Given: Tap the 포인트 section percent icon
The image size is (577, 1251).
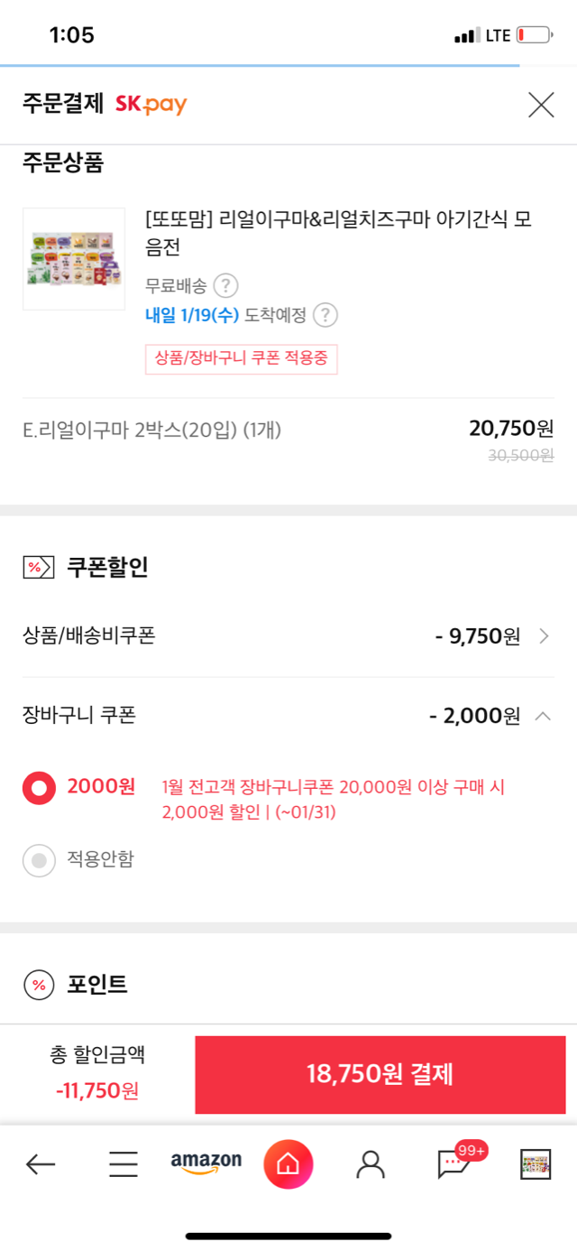Looking at the screenshot, I should point(38,985).
